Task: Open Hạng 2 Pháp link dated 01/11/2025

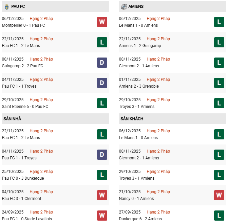Action: pos(158,80)
